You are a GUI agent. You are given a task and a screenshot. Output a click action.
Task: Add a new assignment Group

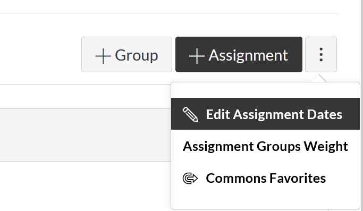click(126, 54)
